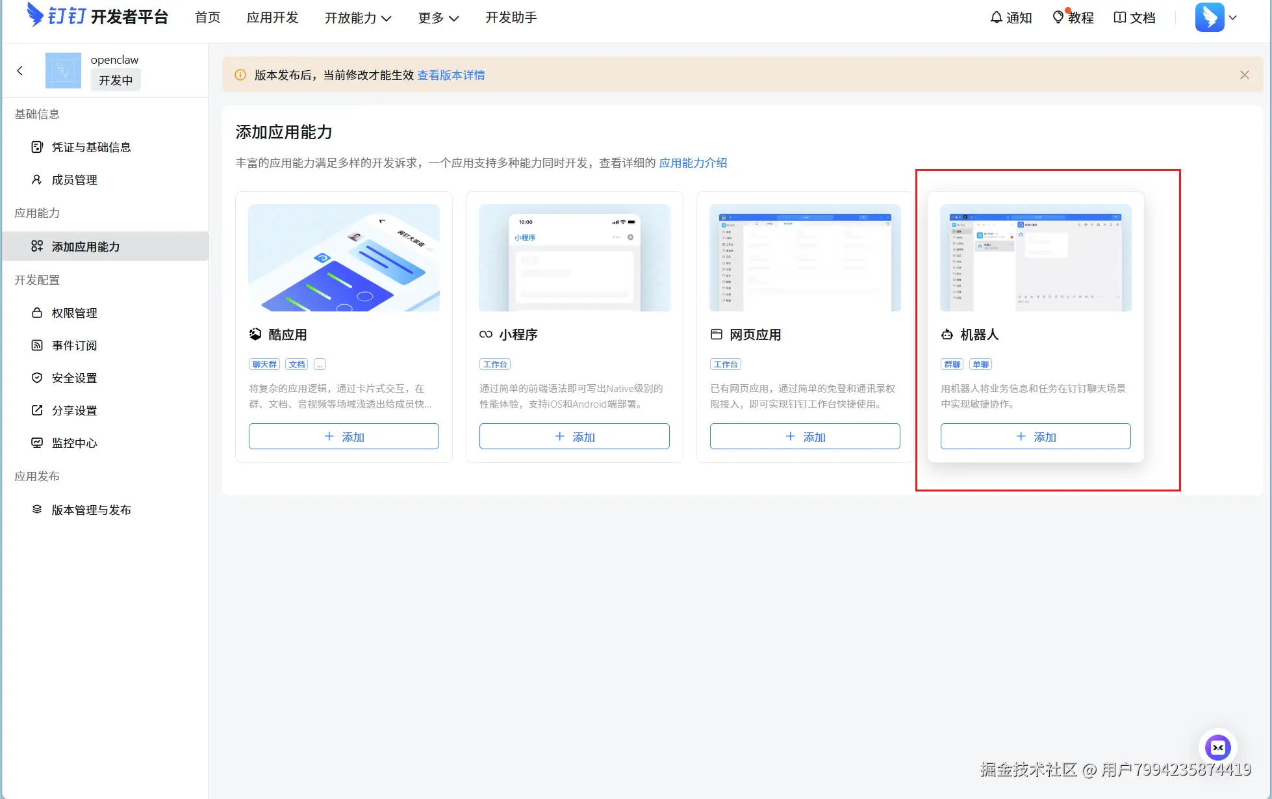Image resolution: width=1272 pixels, height=799 pixels.
Task: Open the 文档 documentation icon
Action: pyautogui.click(x=1134, y=18)
